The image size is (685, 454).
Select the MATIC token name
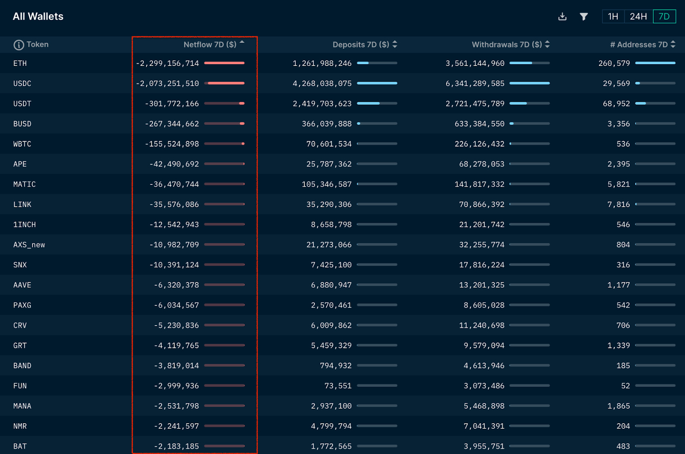(x=24, y=184)
